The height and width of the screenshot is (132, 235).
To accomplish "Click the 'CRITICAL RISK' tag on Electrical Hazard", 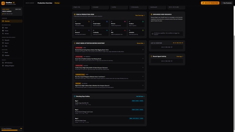I will [79, 48].
